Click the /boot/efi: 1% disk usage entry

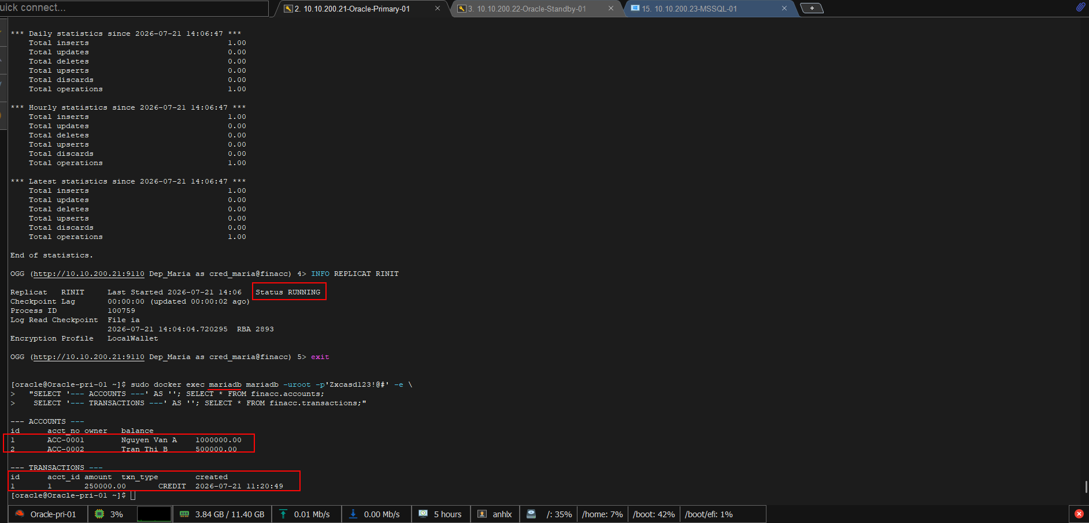point(709,514)
